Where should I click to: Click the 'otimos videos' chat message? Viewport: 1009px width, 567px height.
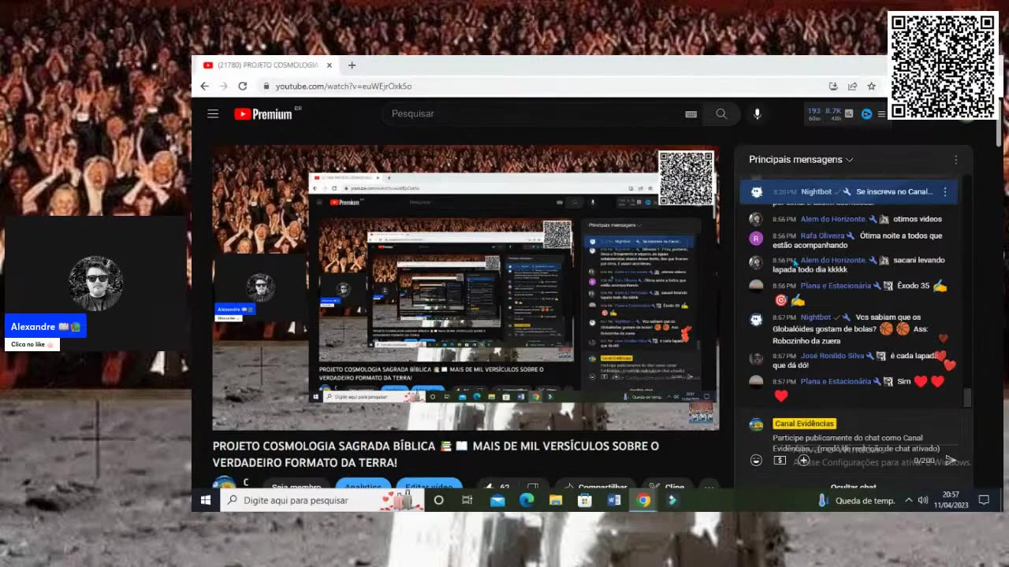coord(917,219)
